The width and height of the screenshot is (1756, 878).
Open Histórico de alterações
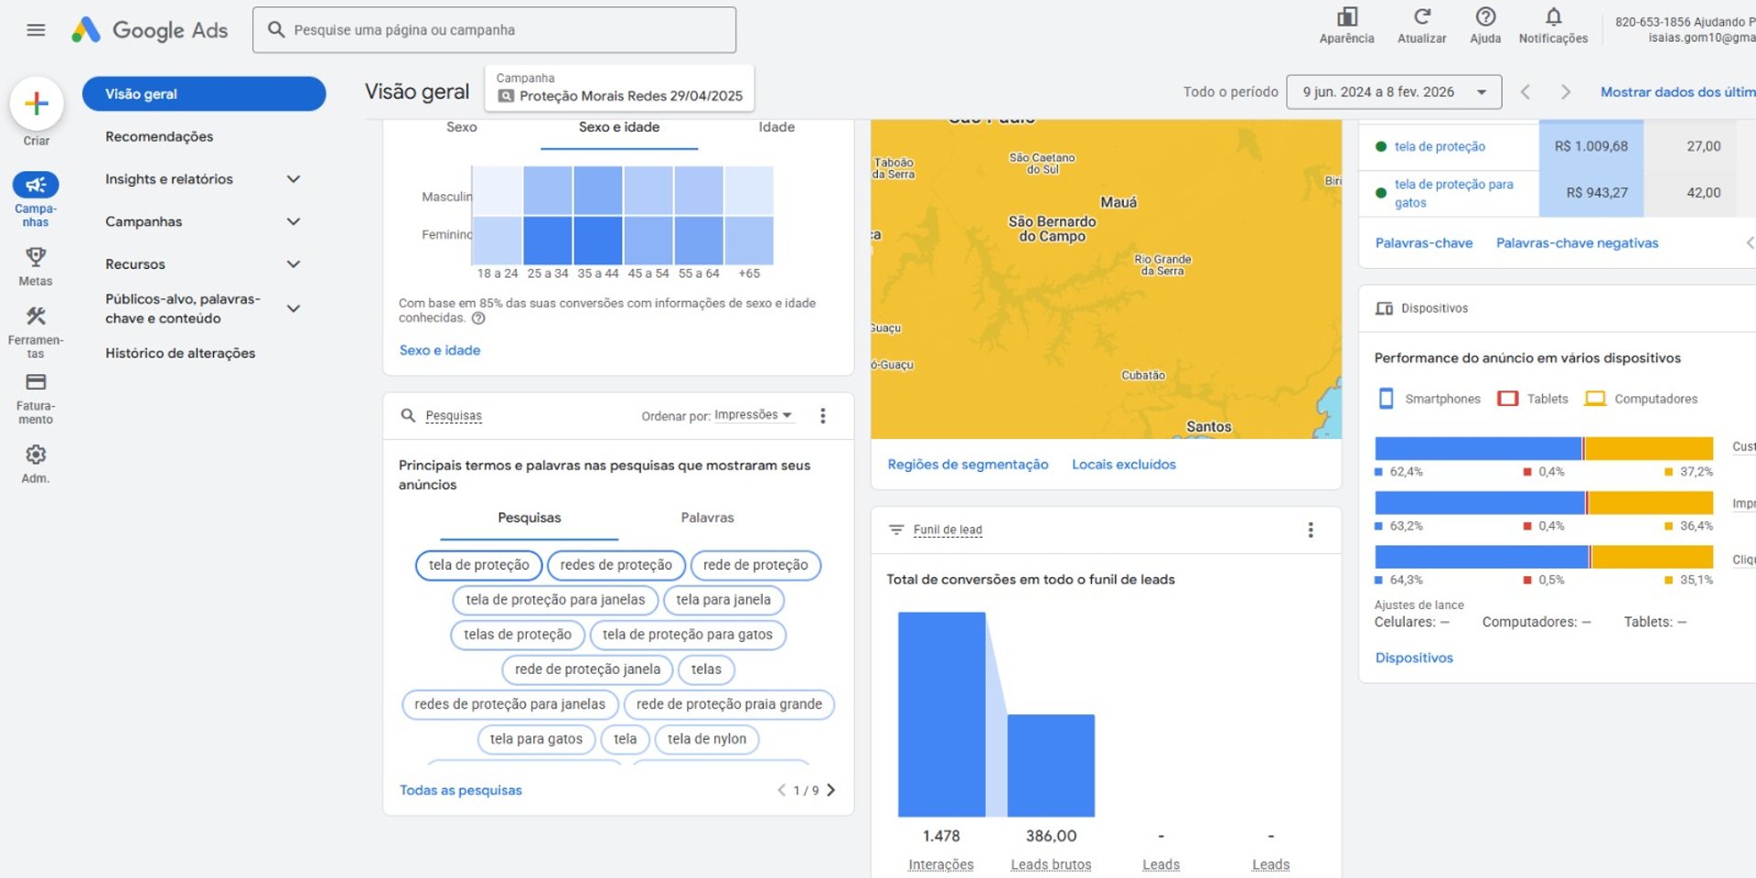[x=180, y=353]
